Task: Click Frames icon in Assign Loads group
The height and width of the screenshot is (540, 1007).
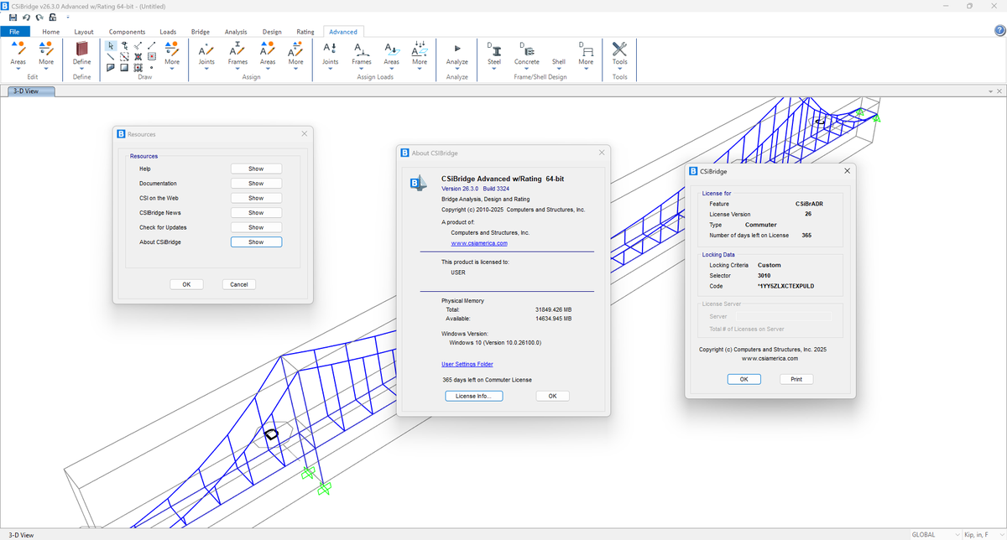Action: tap(362, 48)
